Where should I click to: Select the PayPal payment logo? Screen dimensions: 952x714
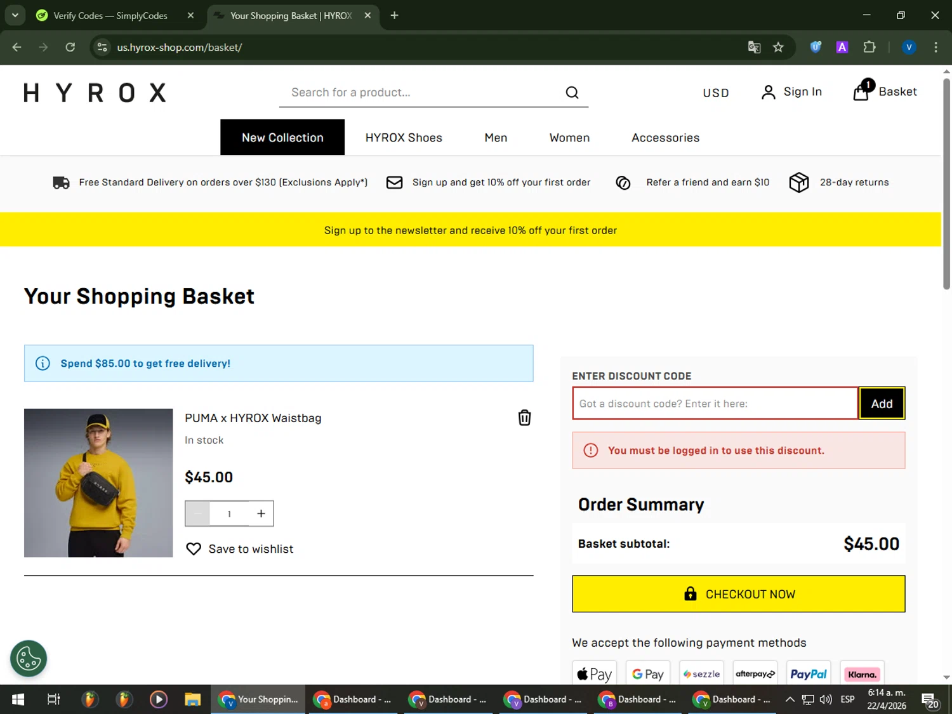[x=809, y=674]
